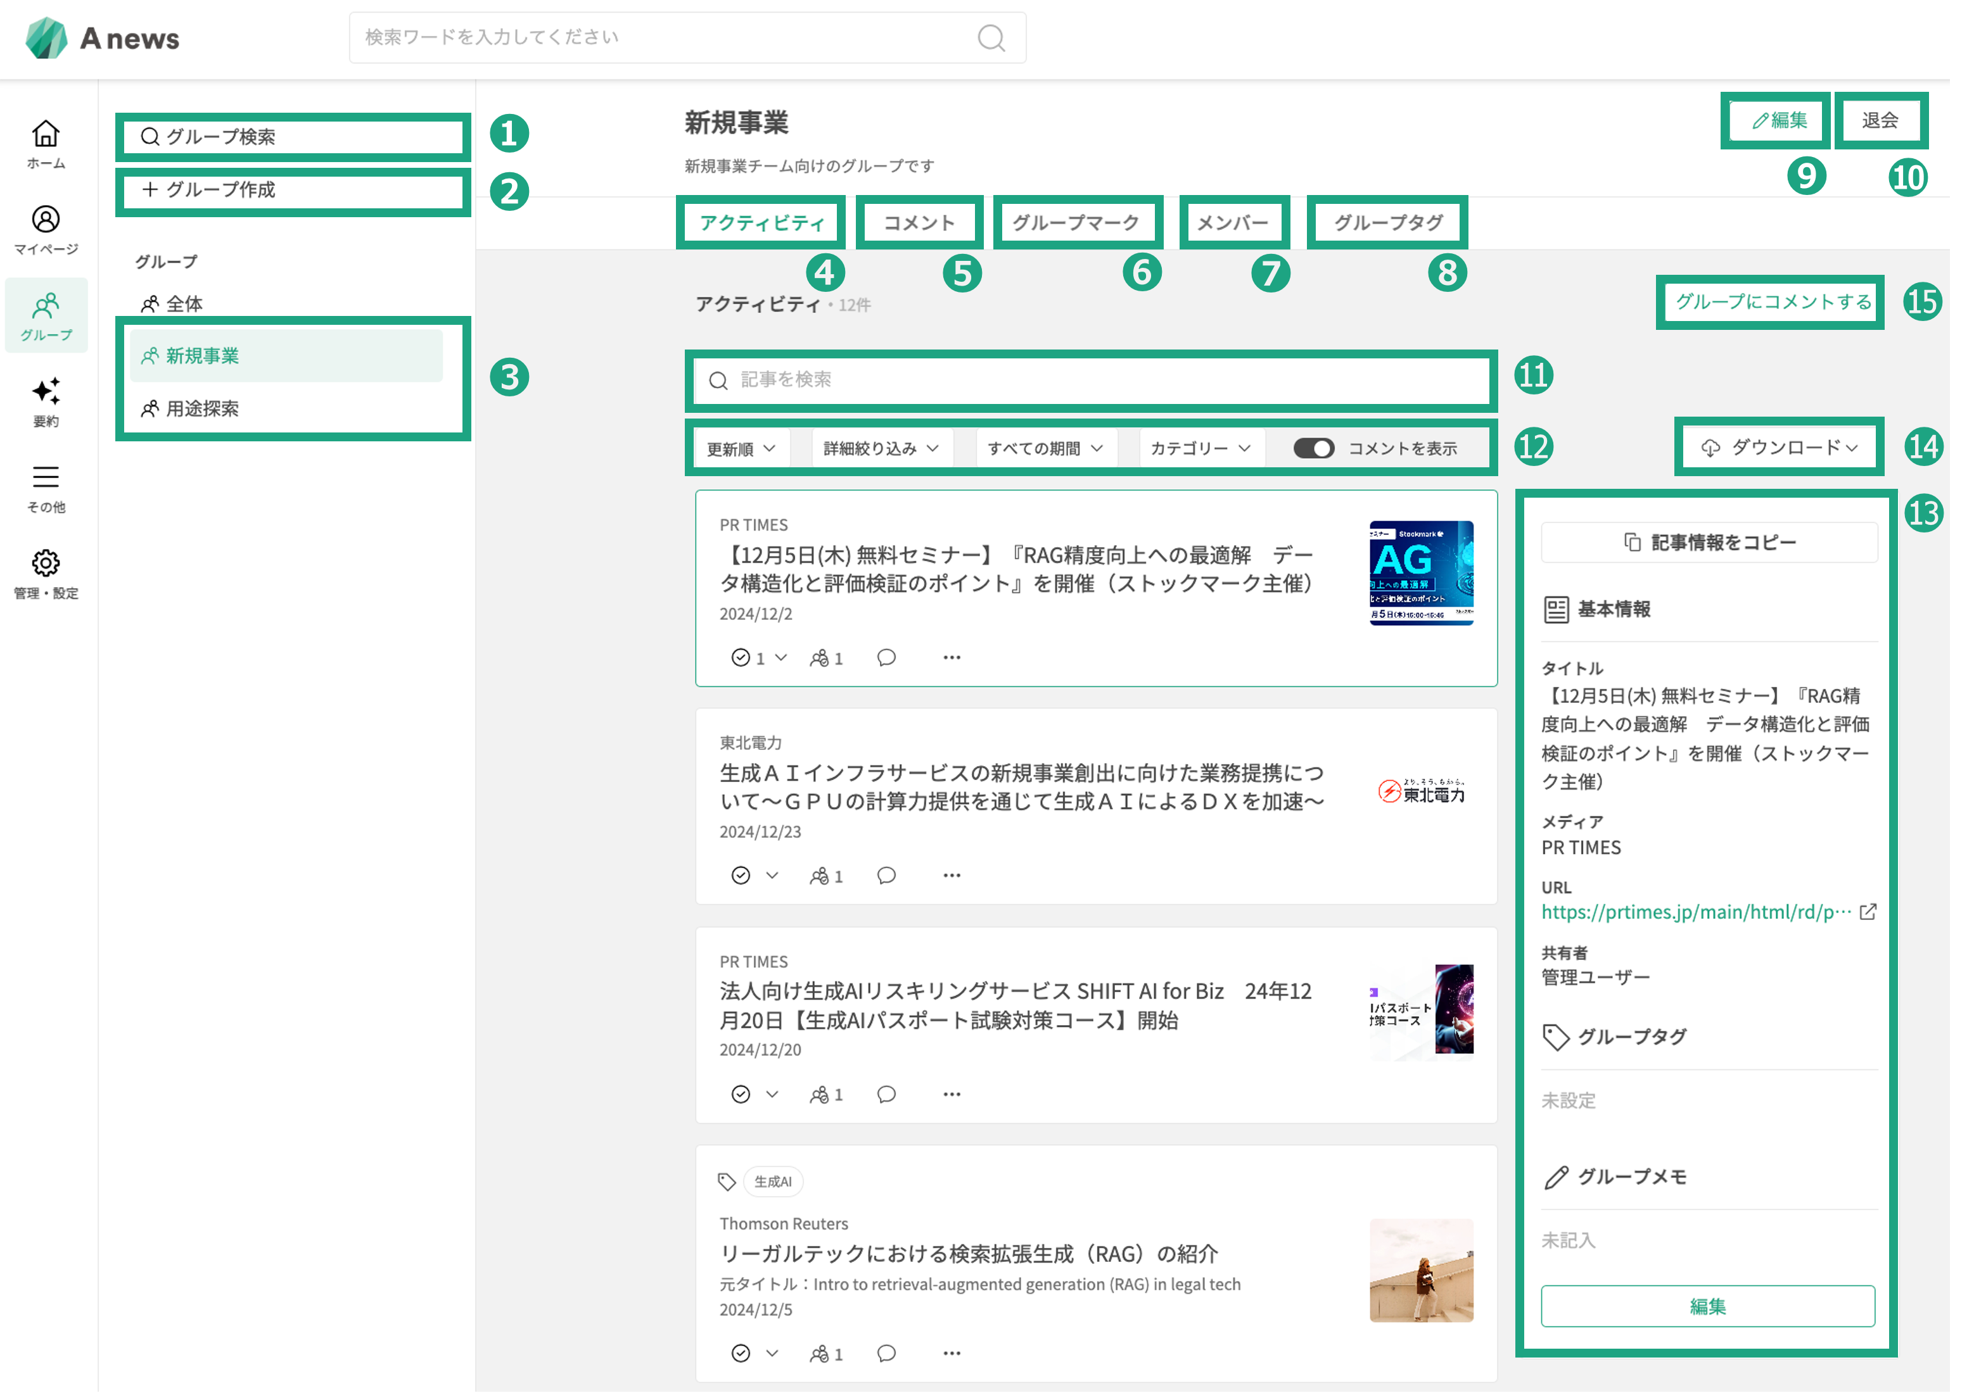The height and width of the screenshot is (1393, 1974).
Task: Click the magnifier icon in top search bar
Action: click(990, 38)
